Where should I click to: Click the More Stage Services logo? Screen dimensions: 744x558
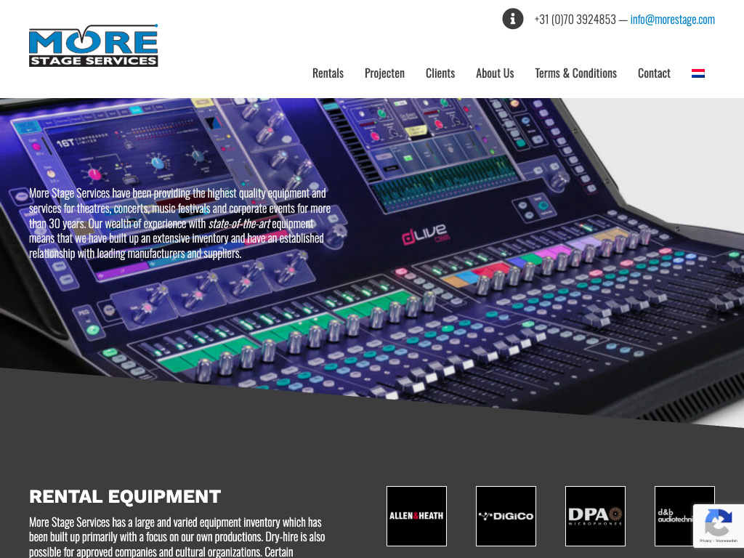[93, 46]
